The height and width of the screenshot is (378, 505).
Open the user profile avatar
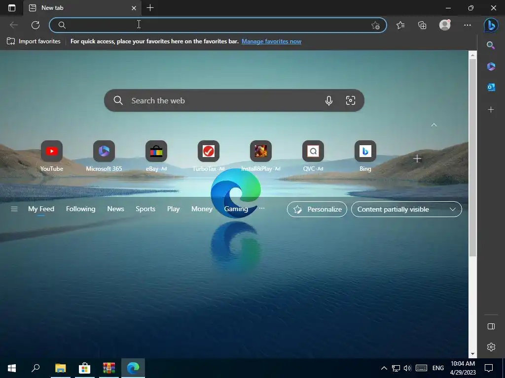445,25
